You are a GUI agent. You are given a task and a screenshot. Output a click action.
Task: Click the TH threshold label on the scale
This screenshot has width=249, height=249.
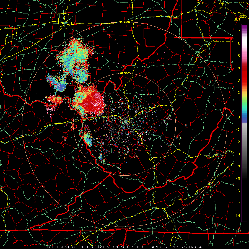(238, 216)
